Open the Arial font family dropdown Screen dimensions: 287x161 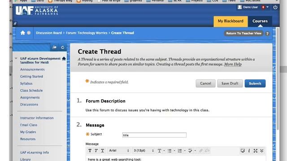pyautogui.click(x=119, y=151)
